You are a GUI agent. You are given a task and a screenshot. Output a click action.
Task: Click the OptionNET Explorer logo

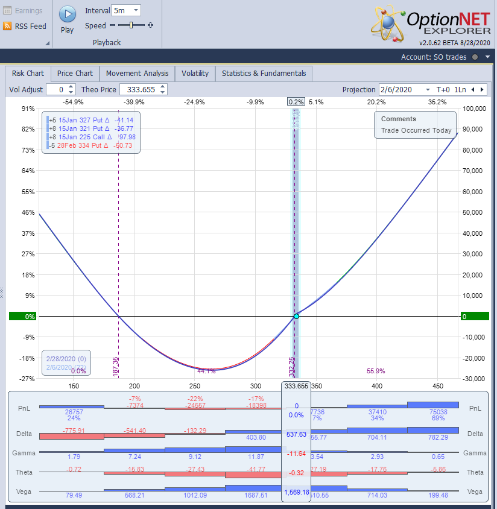(x=431, y=24)
